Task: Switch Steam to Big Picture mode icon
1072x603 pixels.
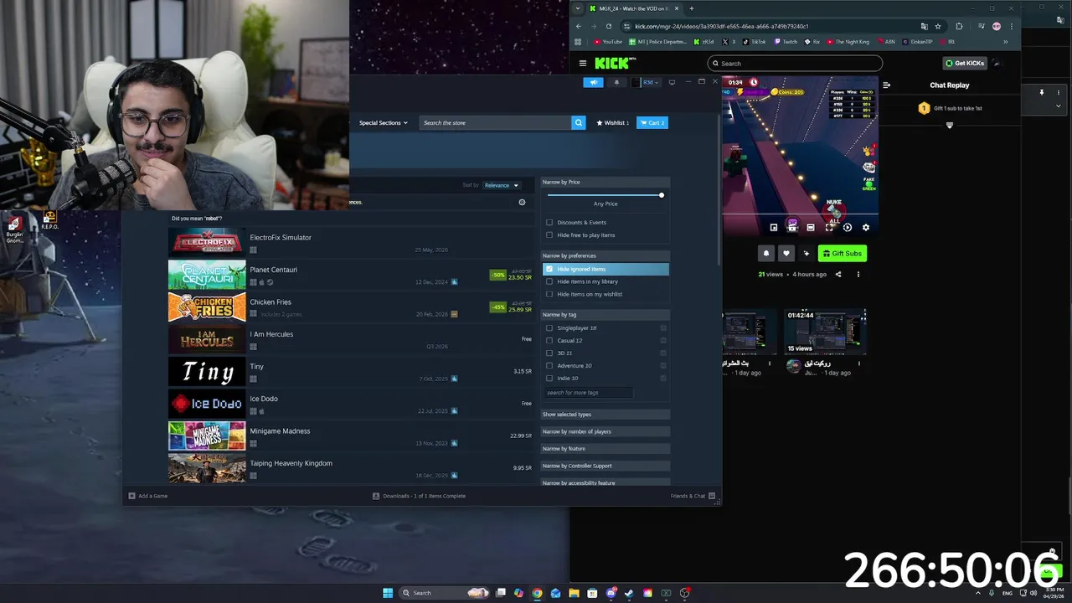Action: pos(672,82)
